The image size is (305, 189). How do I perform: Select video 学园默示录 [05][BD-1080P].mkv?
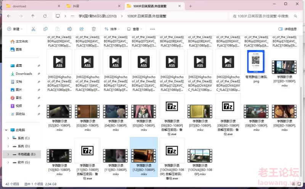pyautogui.click(x=144, y=118)
